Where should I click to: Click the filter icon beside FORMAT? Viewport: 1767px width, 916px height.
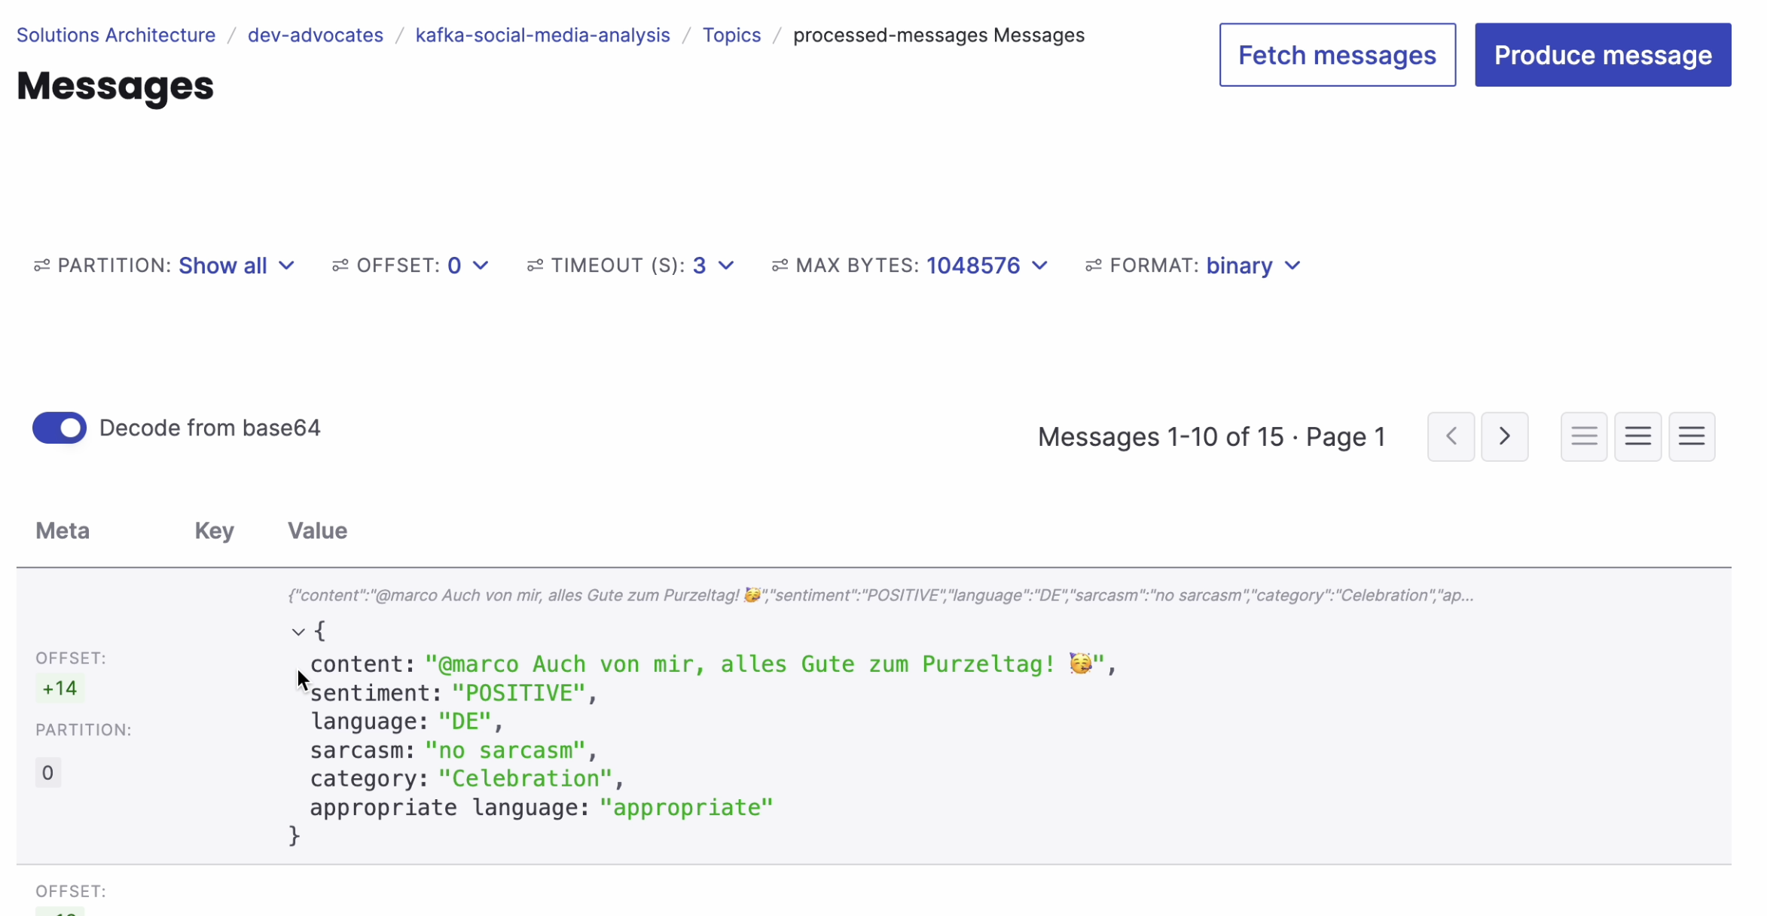[x=1094, y=265]
